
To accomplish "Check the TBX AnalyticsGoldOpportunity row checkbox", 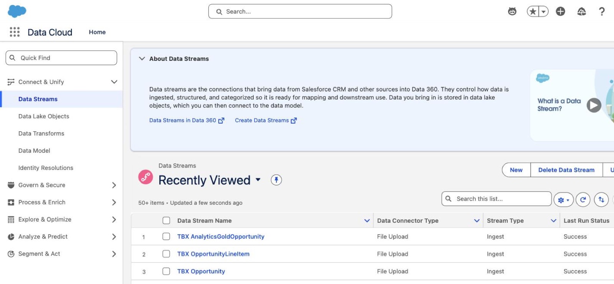I will tap(166, 237).
